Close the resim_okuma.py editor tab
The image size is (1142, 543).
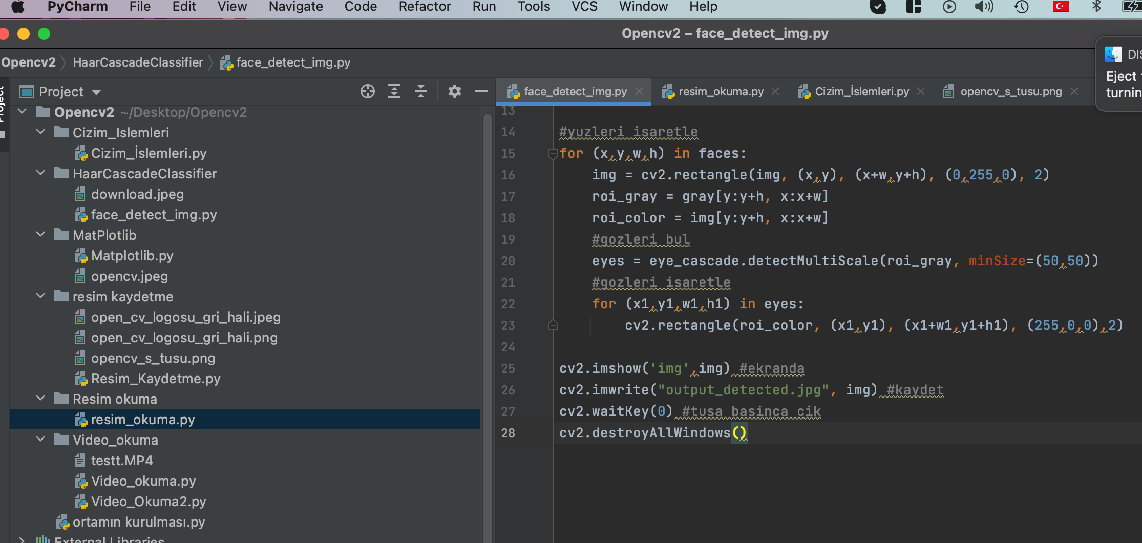(775, 91)
